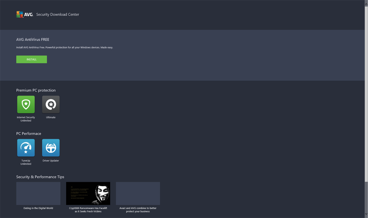The width and height of the screenshot is (368, 218).
Task: Click the 'AVG AntiVirus FREE' heading
Action: pos(33,40)
